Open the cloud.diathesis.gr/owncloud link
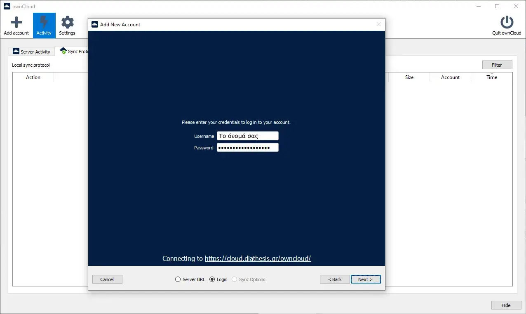Viewport: 526px width, 314px height. (x=258, y=258)
